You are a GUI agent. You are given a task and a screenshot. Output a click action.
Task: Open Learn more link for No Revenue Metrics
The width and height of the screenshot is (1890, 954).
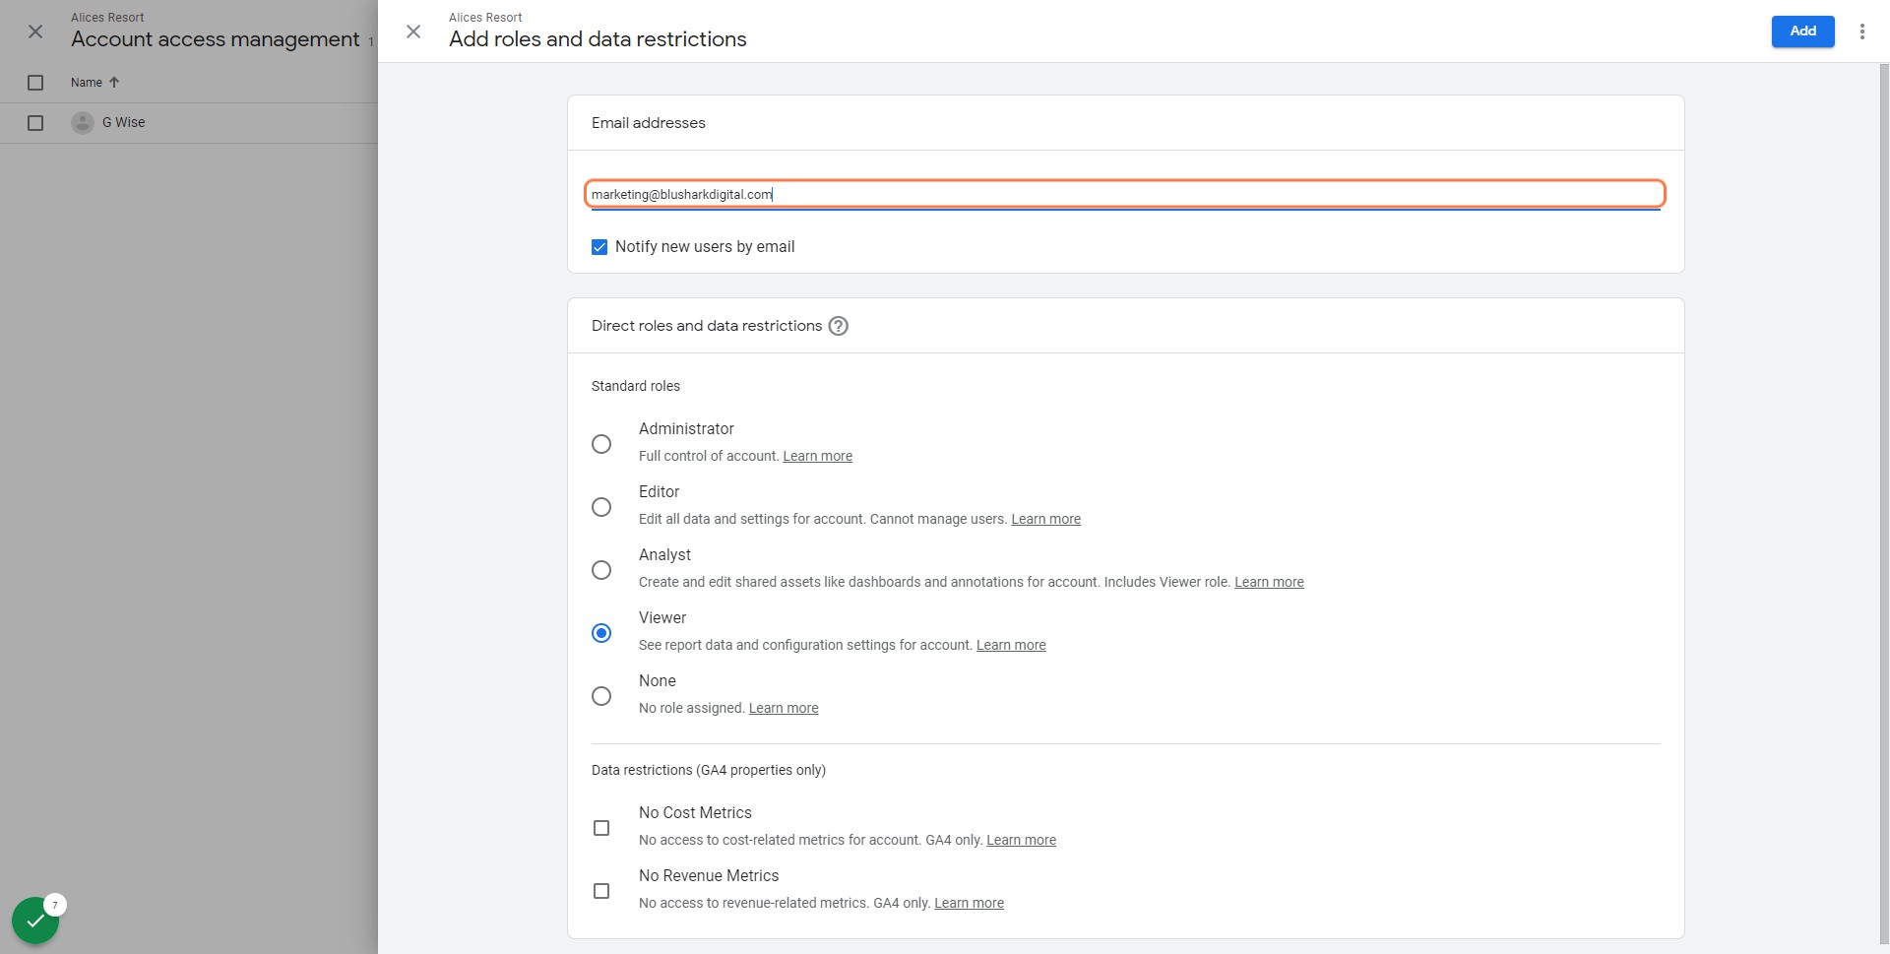969,903
